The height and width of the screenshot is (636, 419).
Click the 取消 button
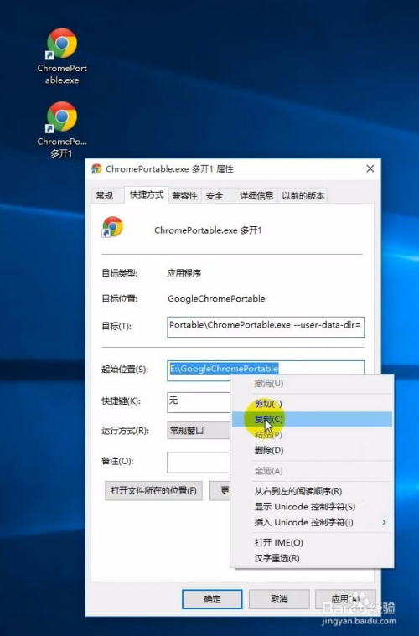(x=279, y=598)
